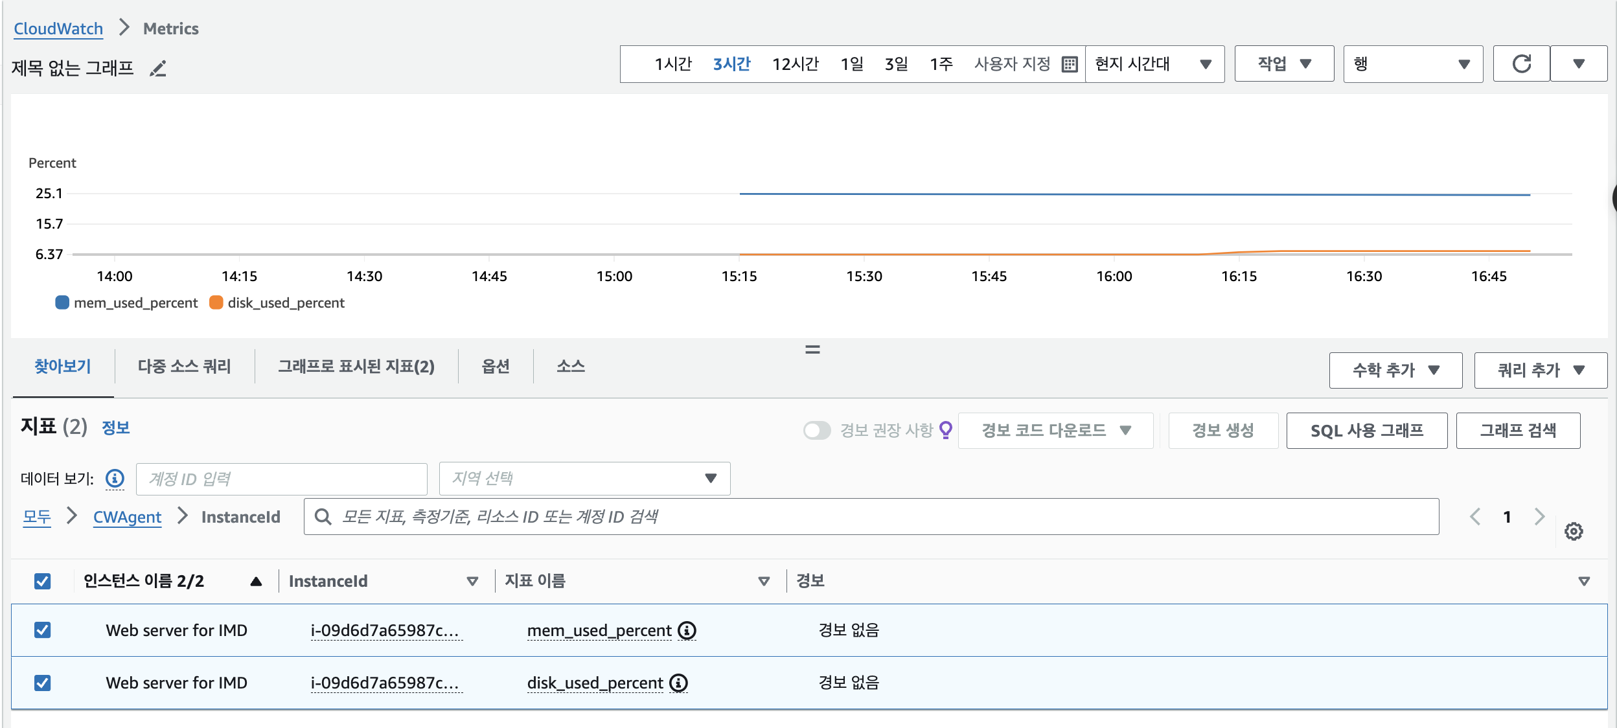Open the 수학 추가 dropdown
The image size is (1617, 728).
click(1395, 370)
